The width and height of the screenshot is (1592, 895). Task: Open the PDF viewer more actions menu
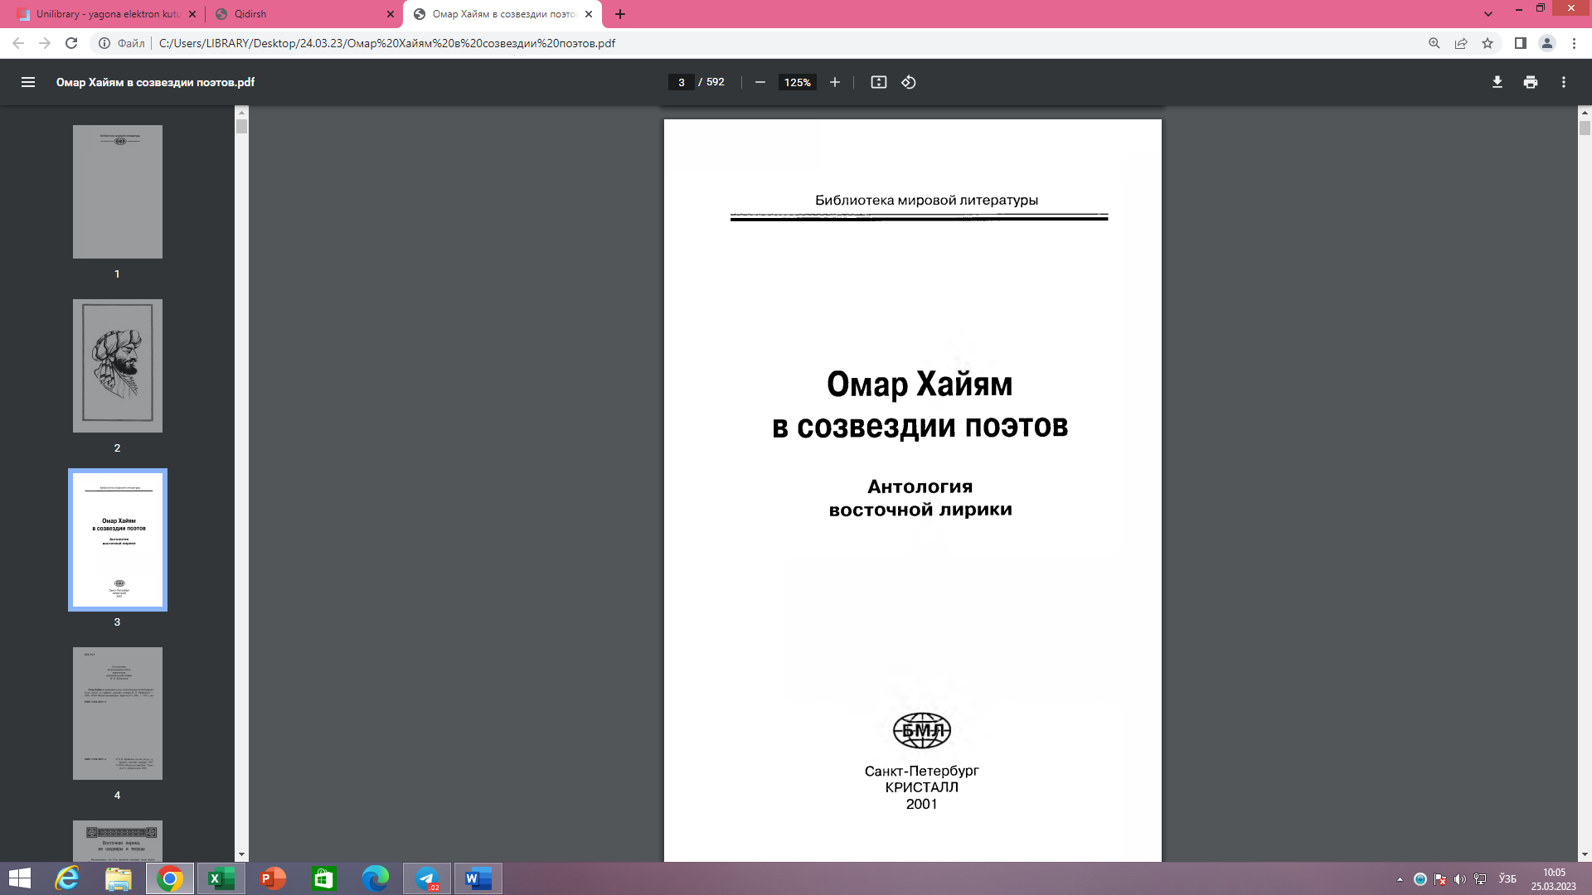point(1564,82)
